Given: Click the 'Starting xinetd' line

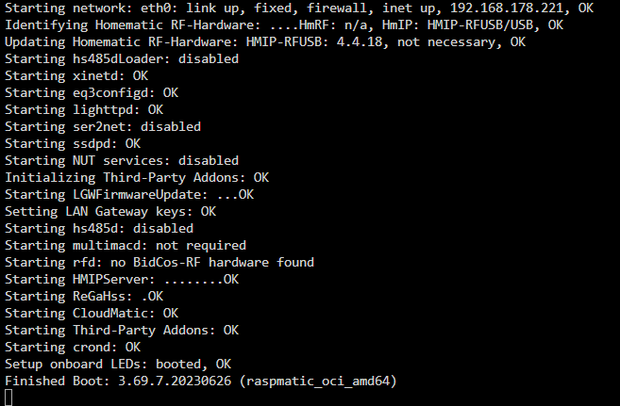Looking at the screenshot, I should 76,75.
